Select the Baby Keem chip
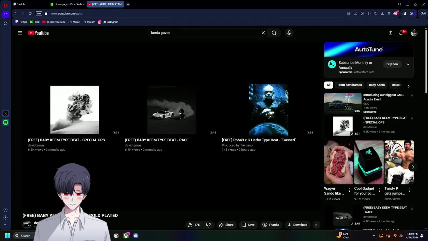 [377, 85]
